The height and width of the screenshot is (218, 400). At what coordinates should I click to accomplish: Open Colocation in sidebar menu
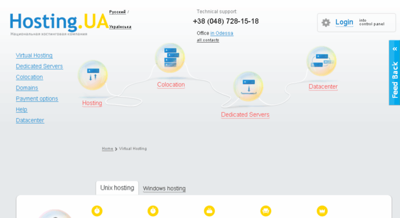pos(29,77)
